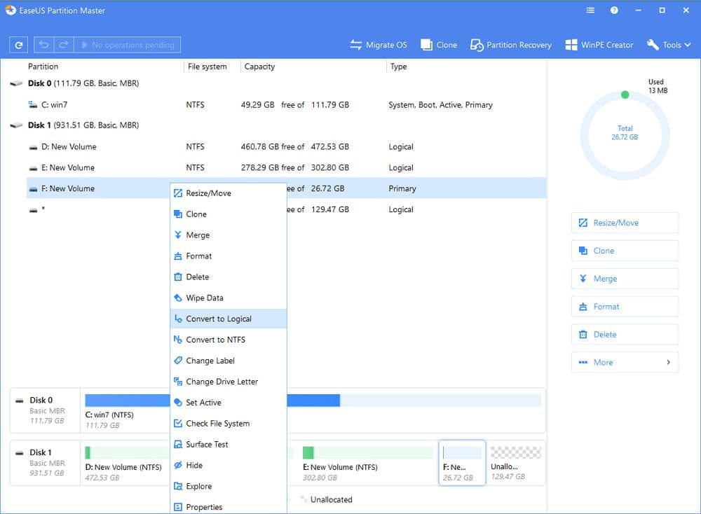Open the help question mark icon
The width and height of the screenshot is (701, 514).
(x=614, y=11)
